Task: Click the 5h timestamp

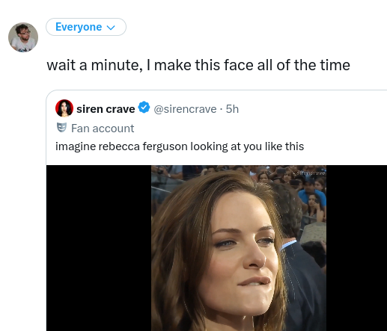Action: coord(232,109)
